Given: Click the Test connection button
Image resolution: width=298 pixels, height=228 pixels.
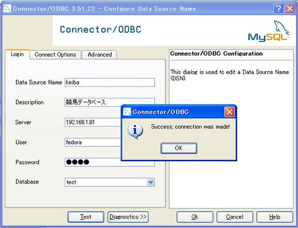Looking at the screenshot, I should [x=86, y=217].
